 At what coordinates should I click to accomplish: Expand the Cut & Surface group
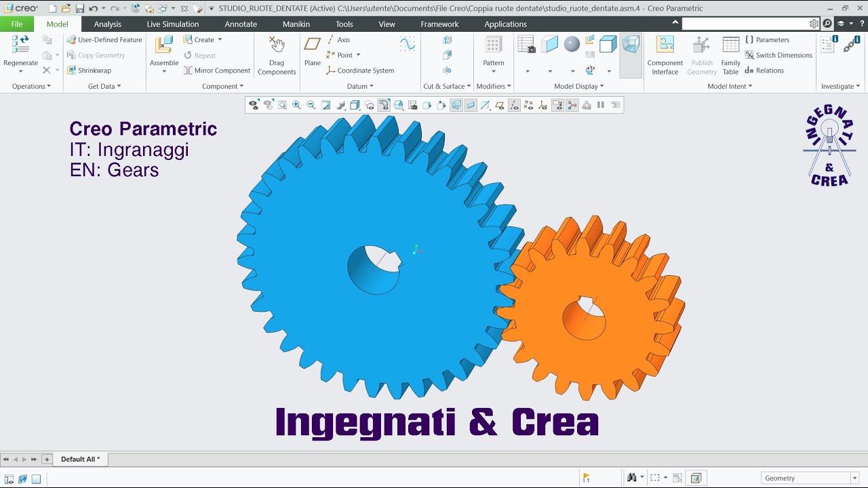(x=447, y=86)
